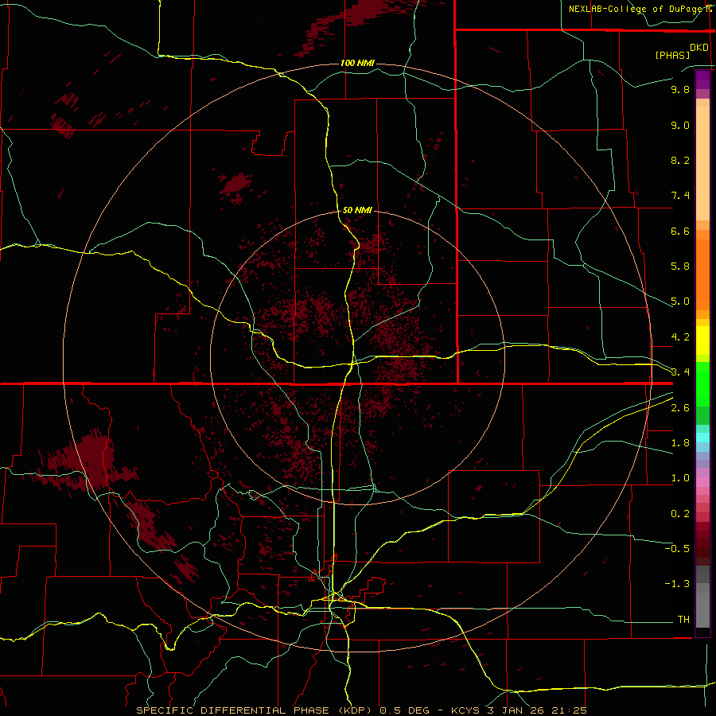Screen dimensions: 716x716
Task: Click the 6.6 value on the legend
Action: tap(680, 231)
